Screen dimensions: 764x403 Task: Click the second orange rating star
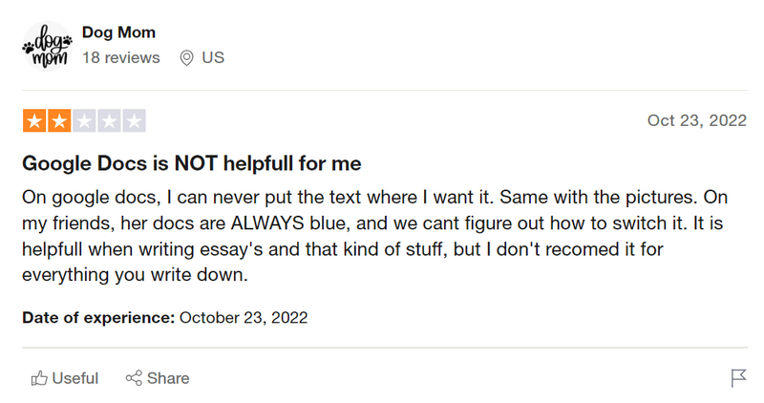[x=59, y=121]
